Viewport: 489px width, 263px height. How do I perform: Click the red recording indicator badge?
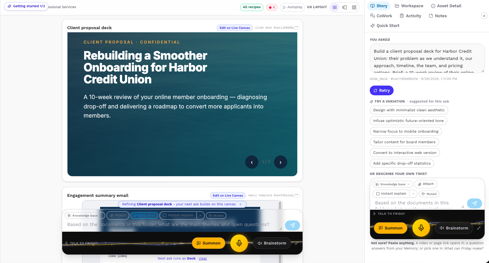(272, 7)
